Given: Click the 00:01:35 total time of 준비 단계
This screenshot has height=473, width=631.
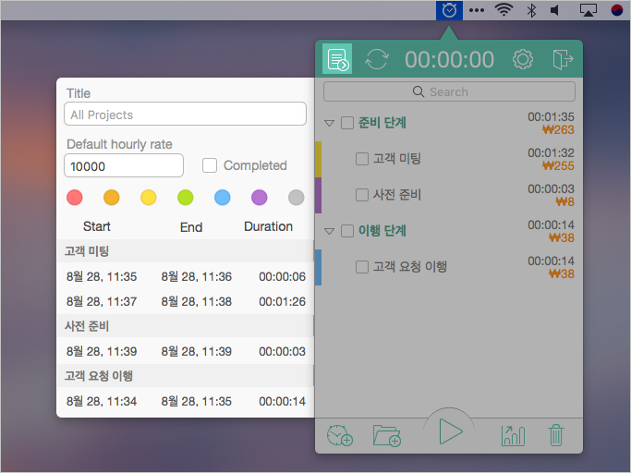Looking at the screenshot, I should tap(551, 116).
